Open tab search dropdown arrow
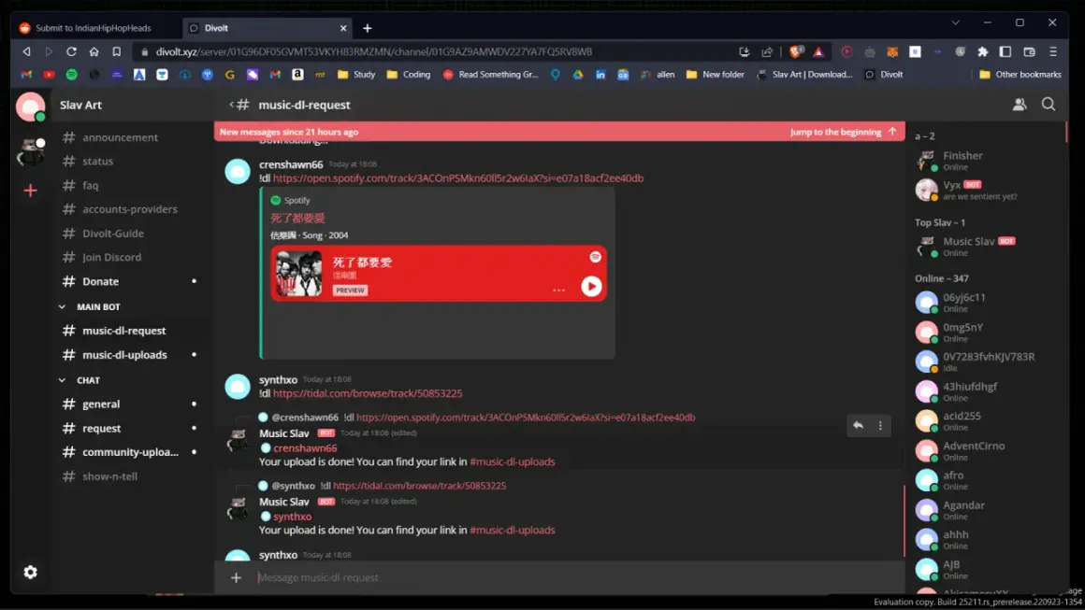 [x=956, y=22]
